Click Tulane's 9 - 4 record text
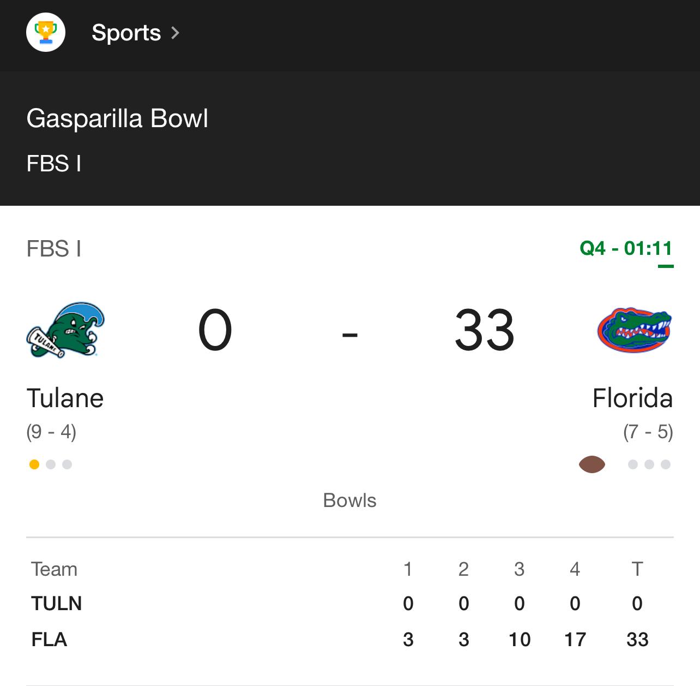 click(x=51, y=432)
